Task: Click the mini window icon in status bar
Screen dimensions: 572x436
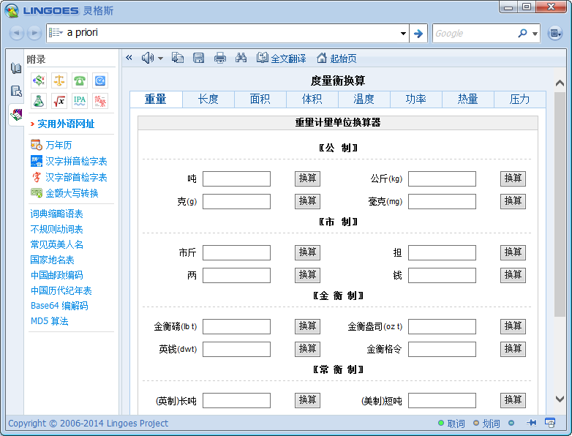Action: click(x=550, y=423)
